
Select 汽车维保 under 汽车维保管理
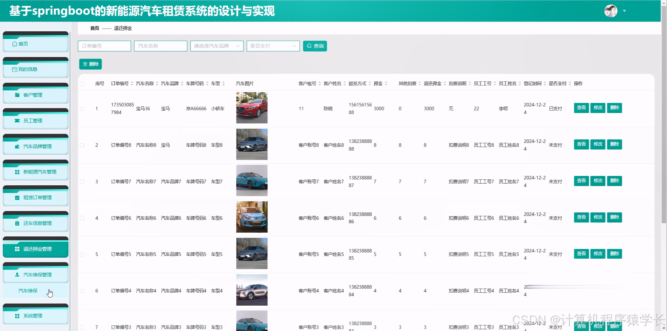(28, 290)
